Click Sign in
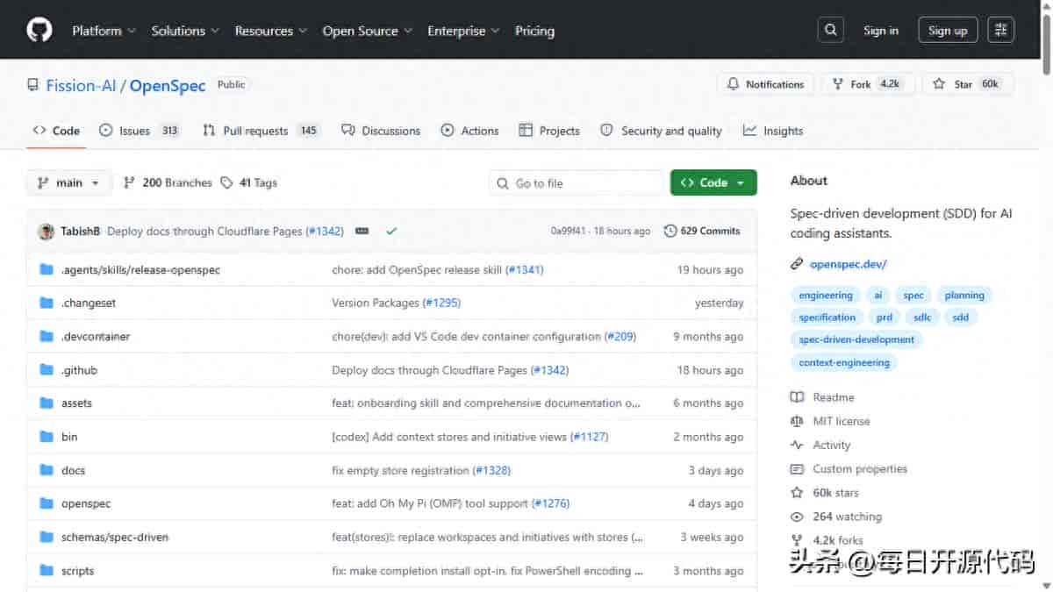 click(880, 30)
